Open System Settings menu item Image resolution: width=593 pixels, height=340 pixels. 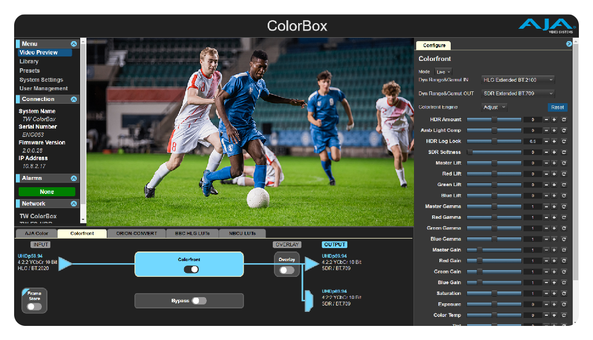click(41, 80)
